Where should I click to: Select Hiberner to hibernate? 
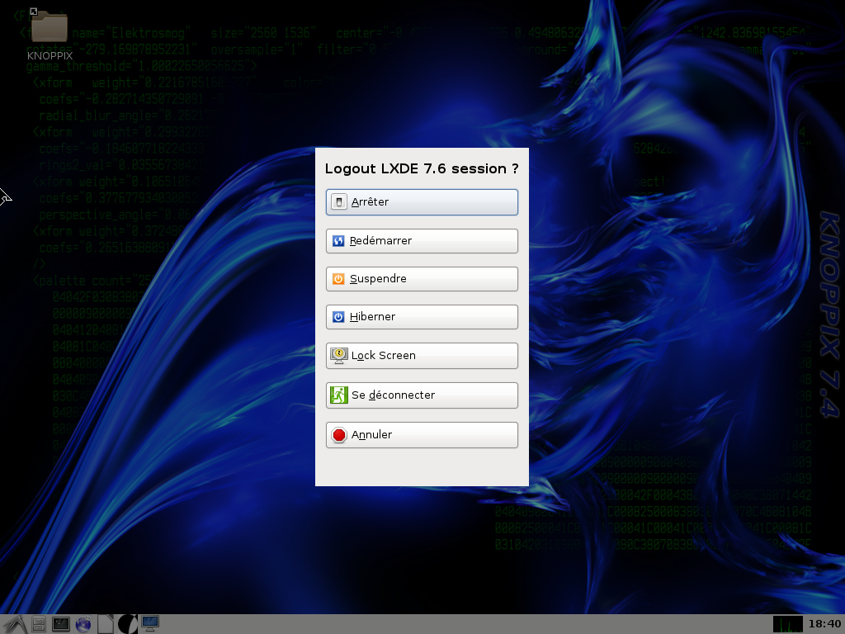(x=422, y=317)
